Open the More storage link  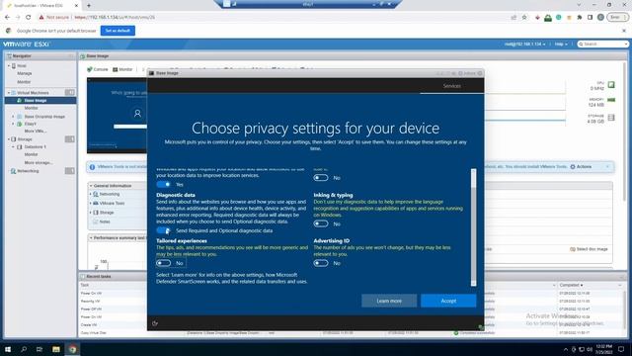coord(38,162)
